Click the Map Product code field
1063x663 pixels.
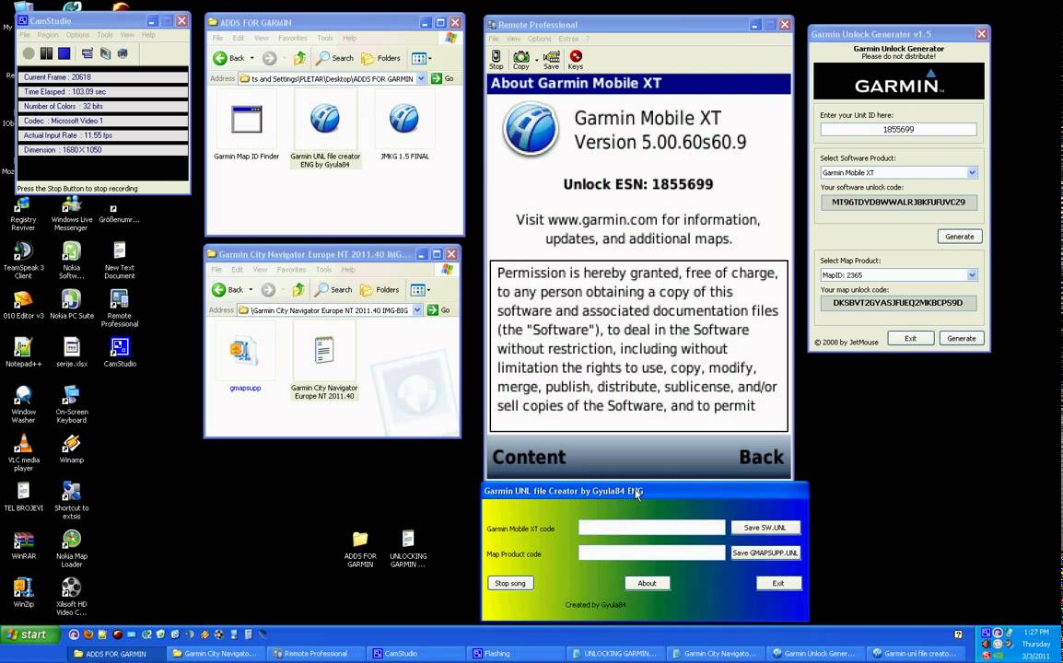(651, 552)
